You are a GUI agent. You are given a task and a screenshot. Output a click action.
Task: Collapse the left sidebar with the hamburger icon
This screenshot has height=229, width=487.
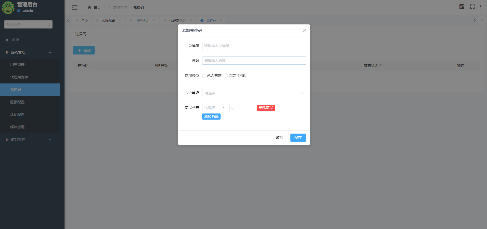click(74, 7)
